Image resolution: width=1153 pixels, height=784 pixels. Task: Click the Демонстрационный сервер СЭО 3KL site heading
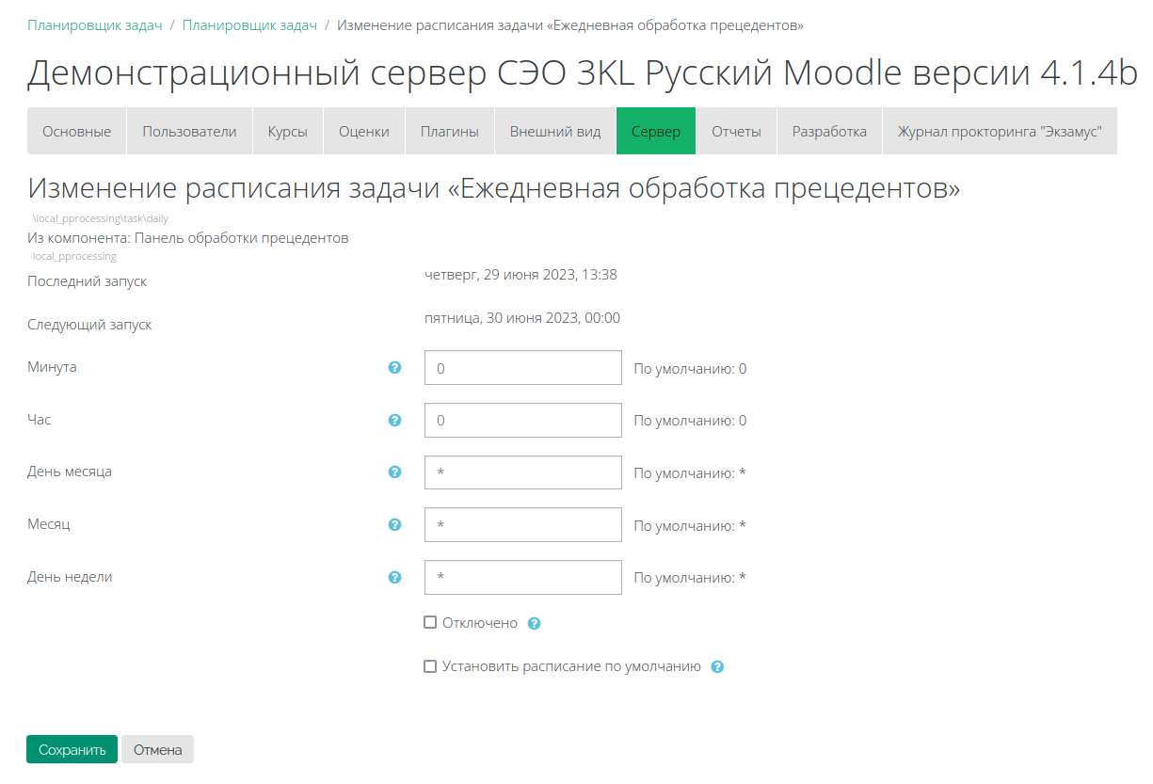pos(583,73)
